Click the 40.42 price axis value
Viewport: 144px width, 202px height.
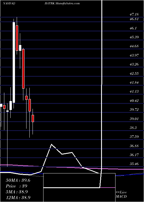(134, 101)
